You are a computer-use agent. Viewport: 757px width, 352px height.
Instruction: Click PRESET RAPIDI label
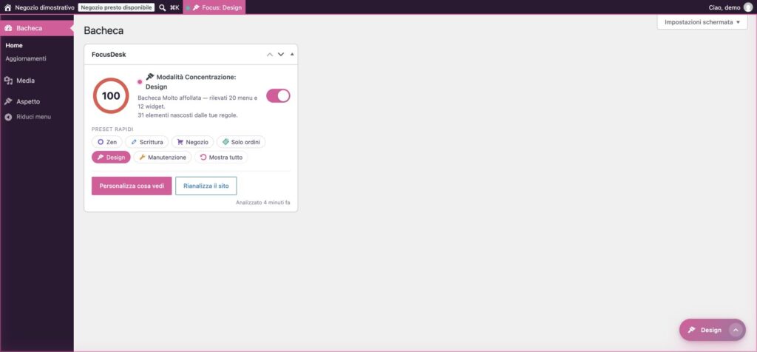(x=112, y=129)
